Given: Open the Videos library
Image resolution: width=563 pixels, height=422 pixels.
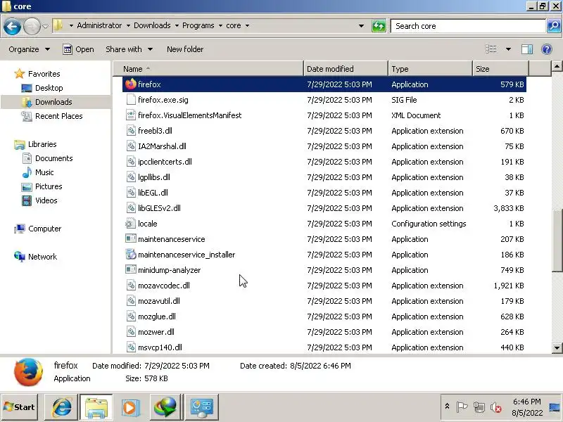Looking at the screenshot, I should pos(46,200).
